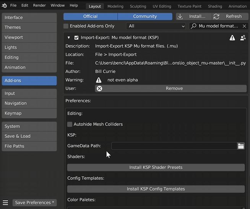Toggle Enabled Add-ons Only checkbox
The width and height of the screenshot is (250, 209).
(66, 26)
